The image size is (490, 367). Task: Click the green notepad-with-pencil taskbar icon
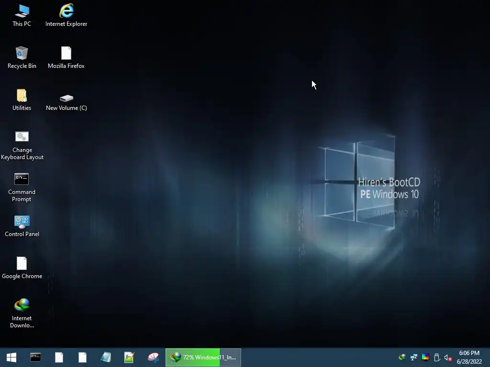(x=129, y=357)
